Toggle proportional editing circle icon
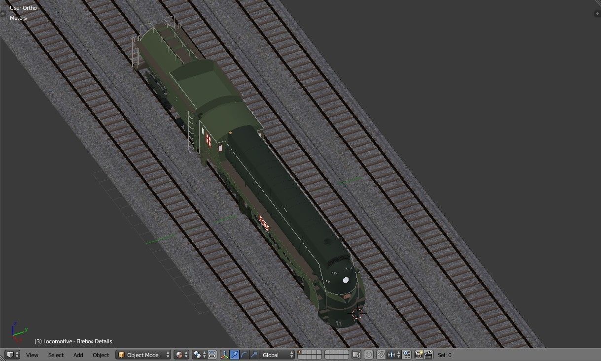Screen dimensions: 601x361 pos(369,355)
